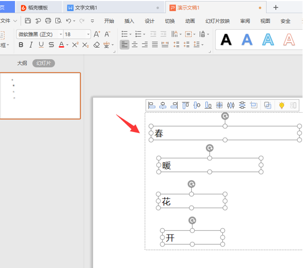Switch to the 大纲 outline view
Viewport: 303px width, 268px height.
point(22,63)
